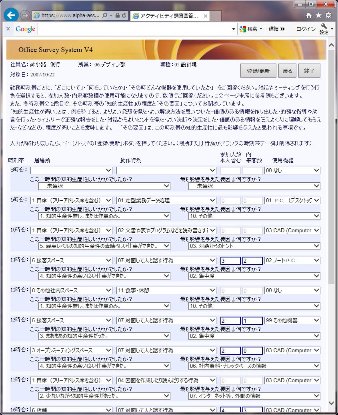This screenshot has width=338, height=415.
Task: Open 15時台 知的生産性 dropdown 2.少ないながら
Action: pos(104,396)
